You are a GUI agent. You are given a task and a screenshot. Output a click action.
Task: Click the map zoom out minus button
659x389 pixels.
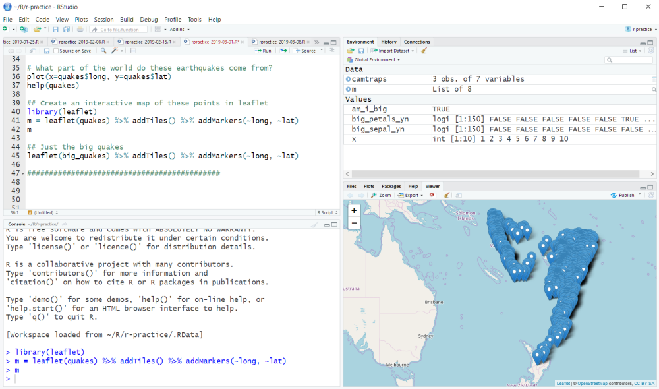point(354,223)
